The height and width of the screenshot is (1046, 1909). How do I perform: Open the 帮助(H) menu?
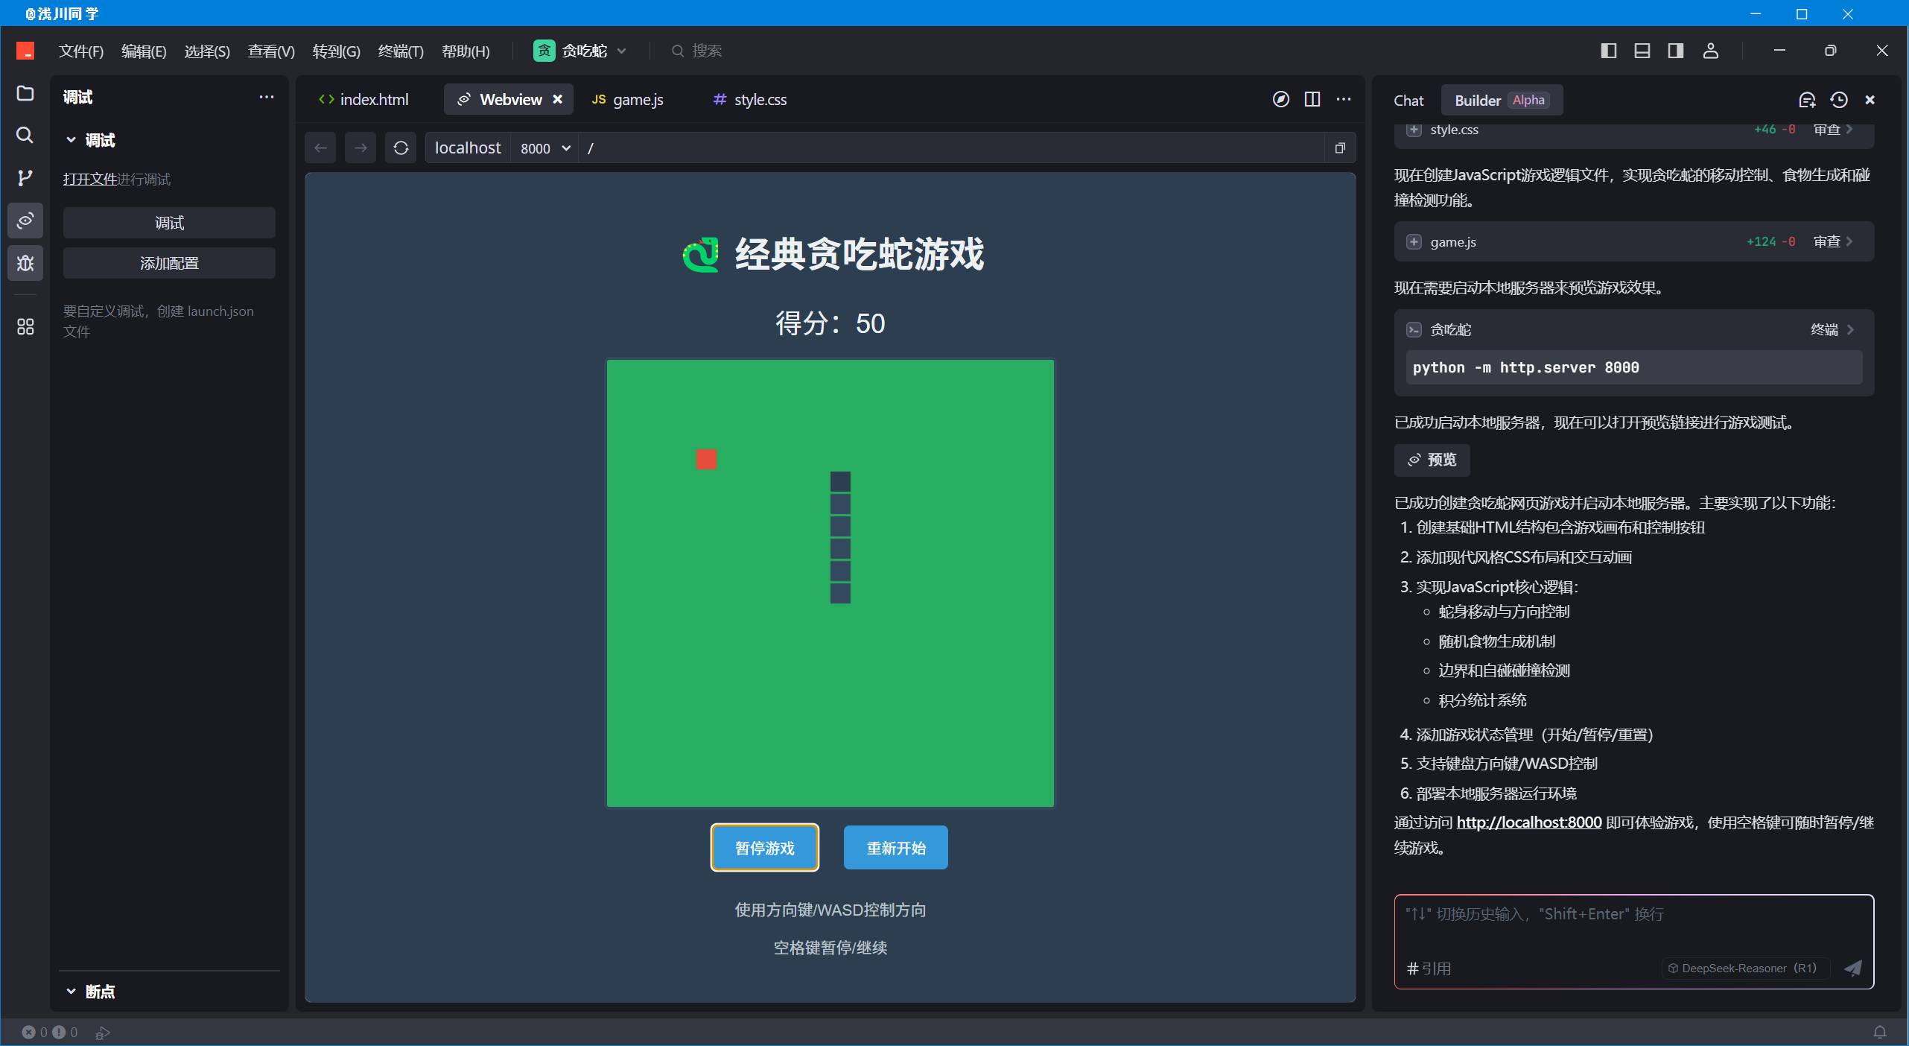(x=466, y=51)
